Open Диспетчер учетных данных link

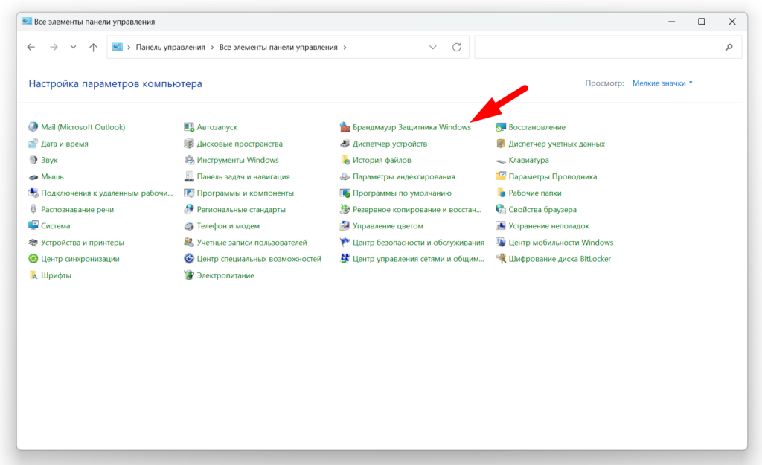pyautogui.click(x=557, y=144)
